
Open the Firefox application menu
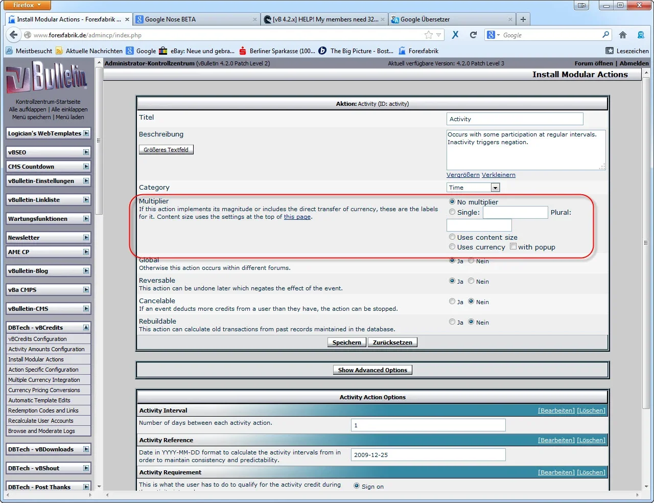(x=28, y=5)
